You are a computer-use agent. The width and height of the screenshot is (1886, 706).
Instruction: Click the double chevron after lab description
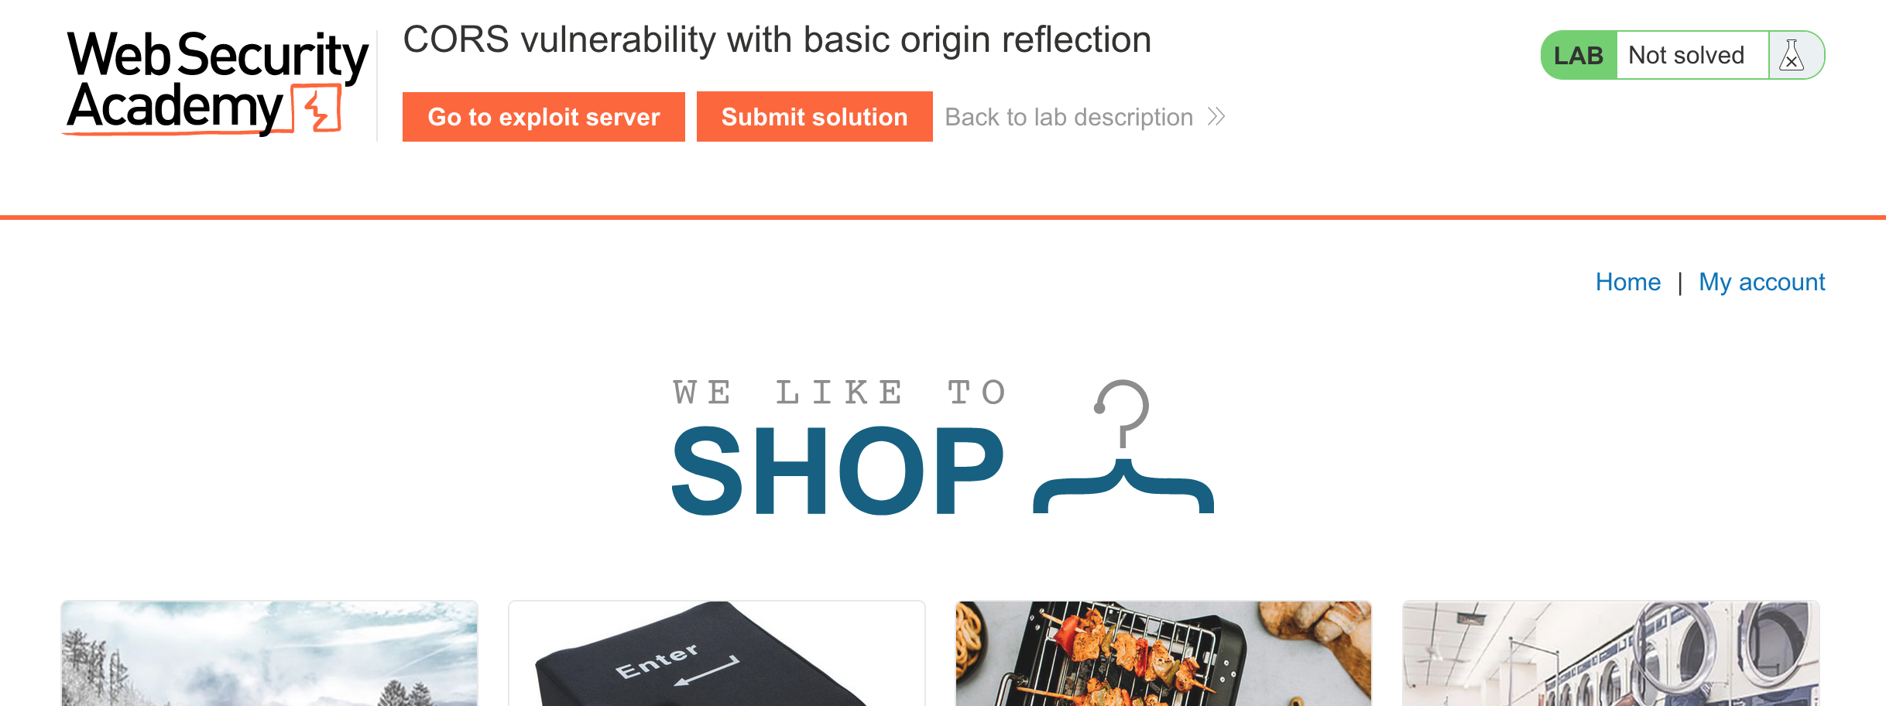tap(1216, 117)
